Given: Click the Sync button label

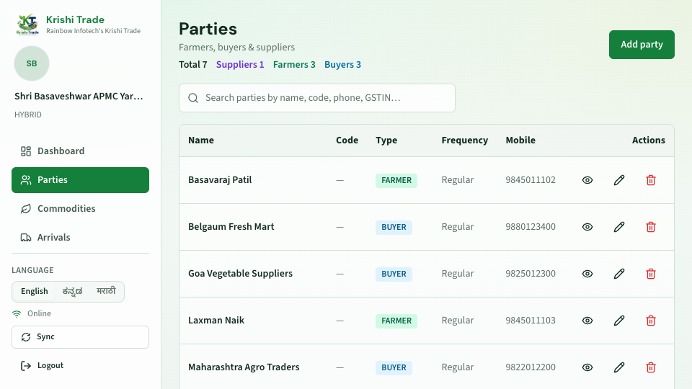Looking at the screenshot, I should [45, 337].
